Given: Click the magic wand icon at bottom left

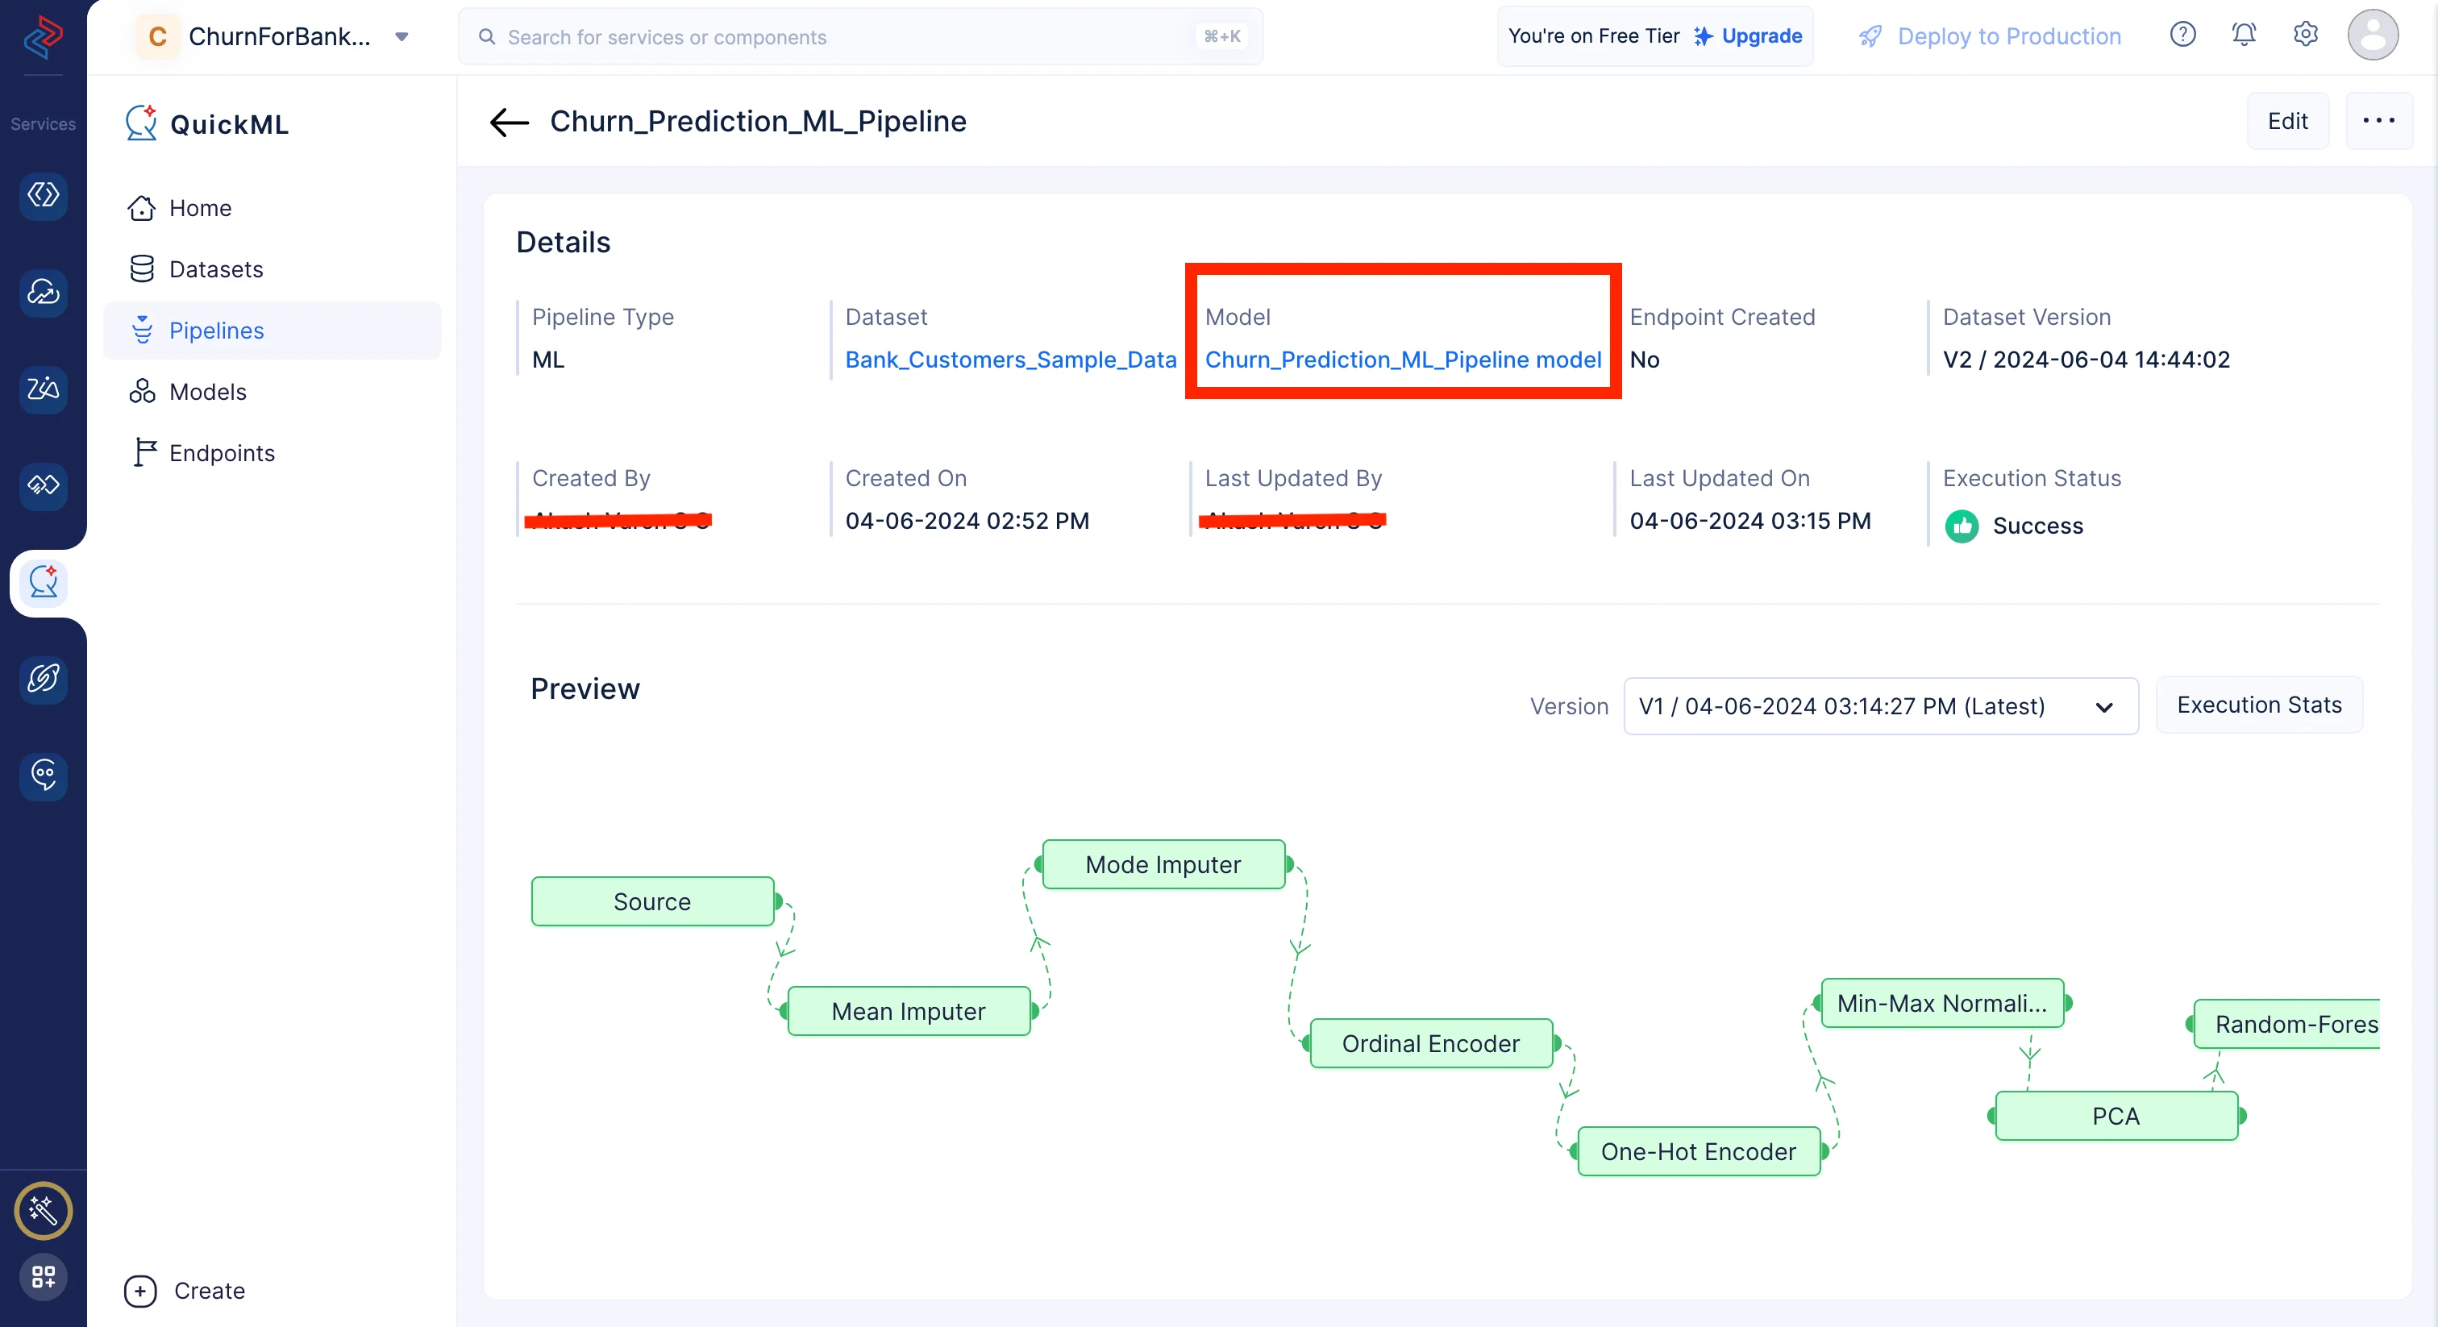Looking at the screenshot, I should click(x=44, y=1211).
